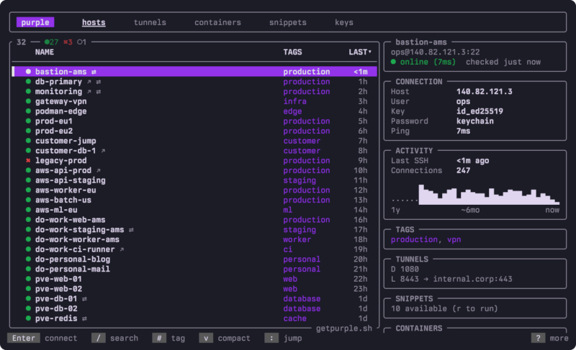Viewport: 576px width, 350px height.
Task: Click the L 8443 internal.corp:443 tunnel
Action: (x=451, y=280)
